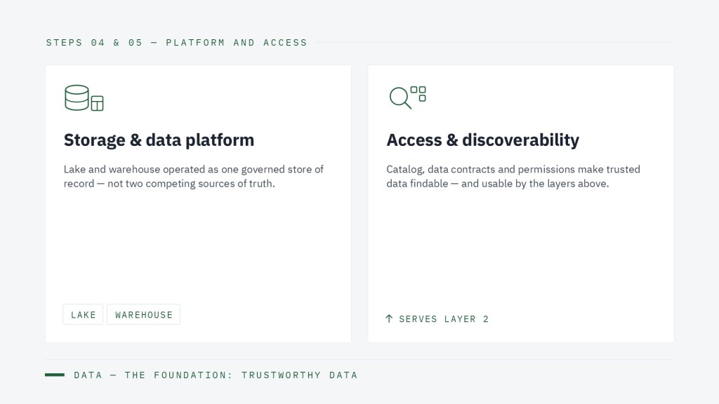
Task: Click the Access & discoverability card
Action: [x=521, y=204]
